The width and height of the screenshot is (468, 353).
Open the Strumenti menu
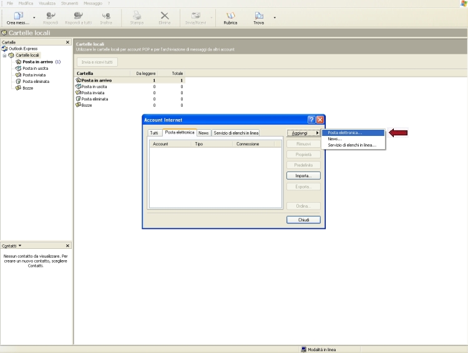pyautogui.click(x=69, y=4)
